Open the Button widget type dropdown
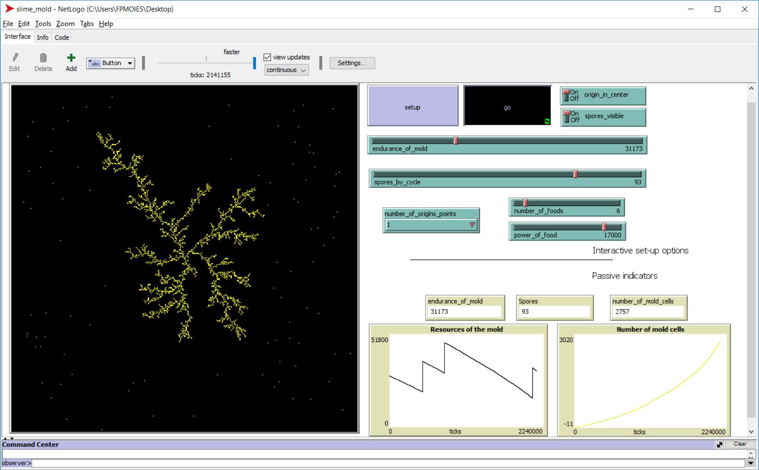 click(111, 63)
